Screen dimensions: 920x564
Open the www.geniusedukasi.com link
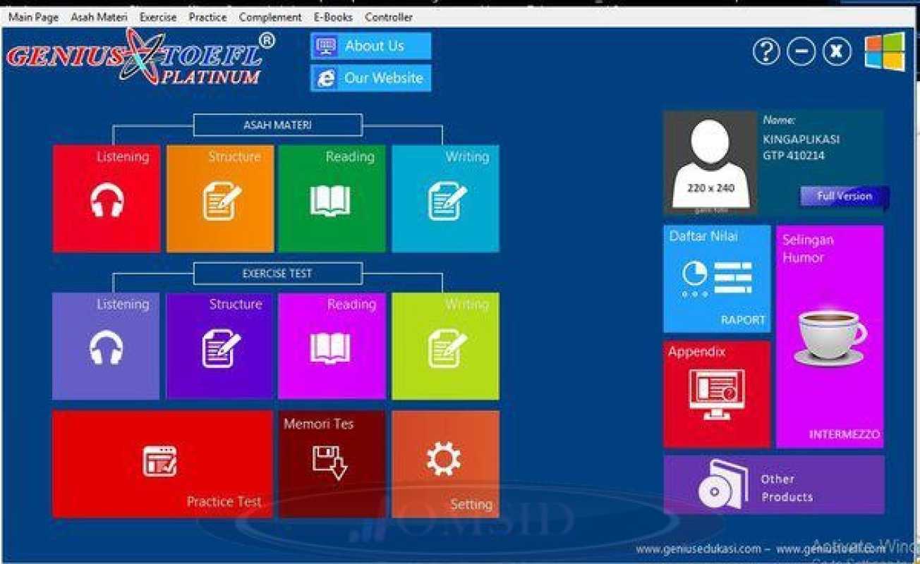[x=698, y=548]
